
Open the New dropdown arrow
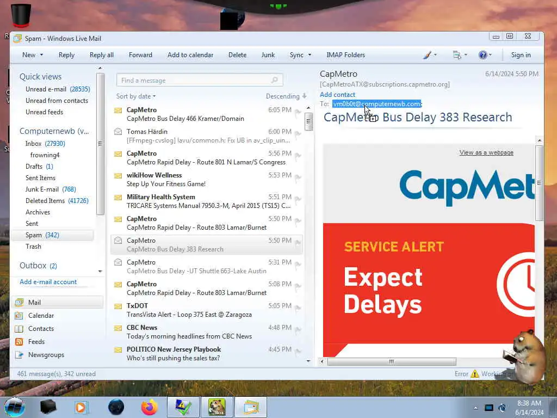pos(41,55)
